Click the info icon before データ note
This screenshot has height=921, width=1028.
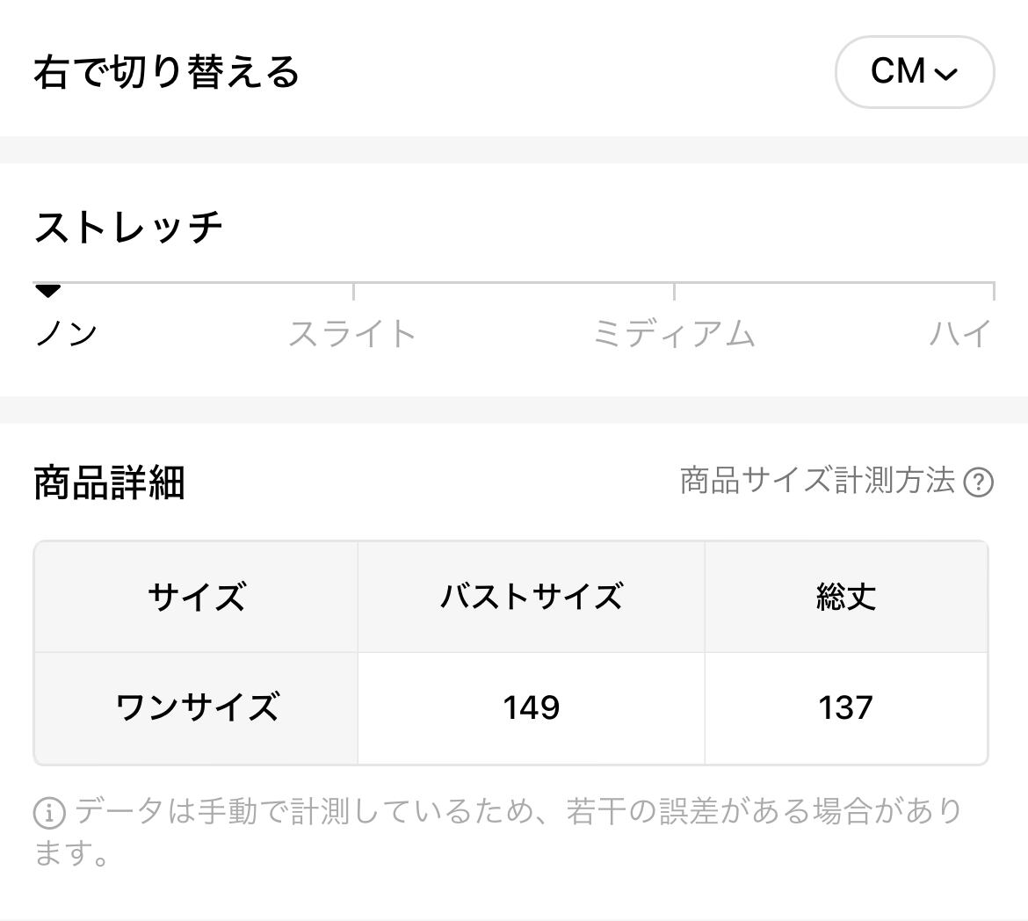49,813
